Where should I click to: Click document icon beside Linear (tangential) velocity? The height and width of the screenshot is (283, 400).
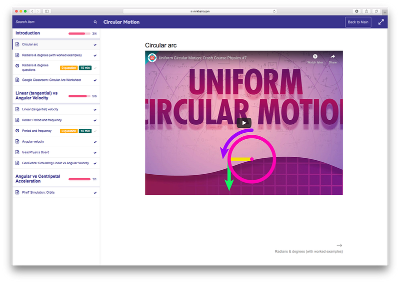pos(17,109)
